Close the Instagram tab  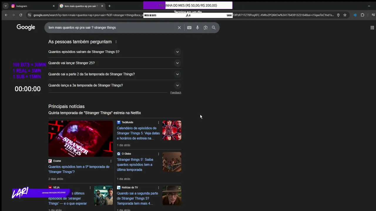(x=53, y=6)
